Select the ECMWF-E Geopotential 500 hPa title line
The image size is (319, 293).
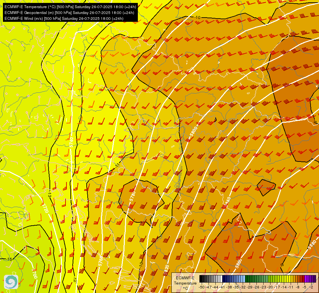[x=69, y=13]
